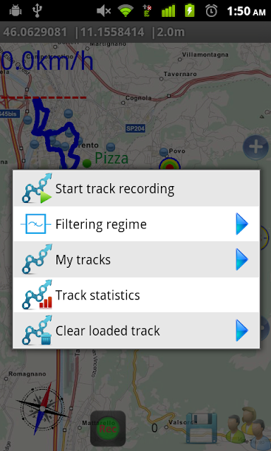Tap the compass rose icon
Image resolution: width=271 pixels, height=451 pixels.
(x=42, y=409)
